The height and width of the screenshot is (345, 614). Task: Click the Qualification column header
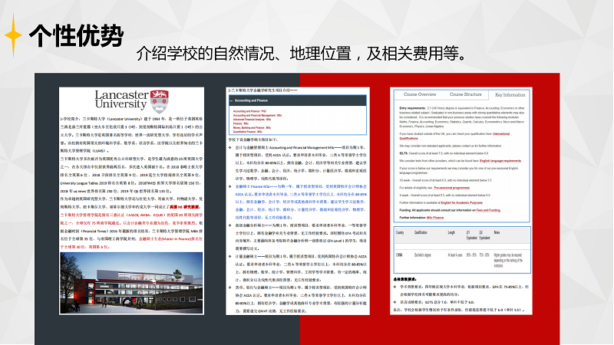(x=421, y=232)
